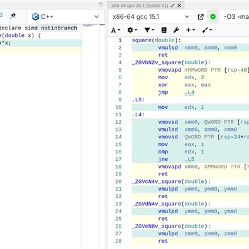Show compiler status green check
This screenshot has height=249, width=249.
click(213, 16)
